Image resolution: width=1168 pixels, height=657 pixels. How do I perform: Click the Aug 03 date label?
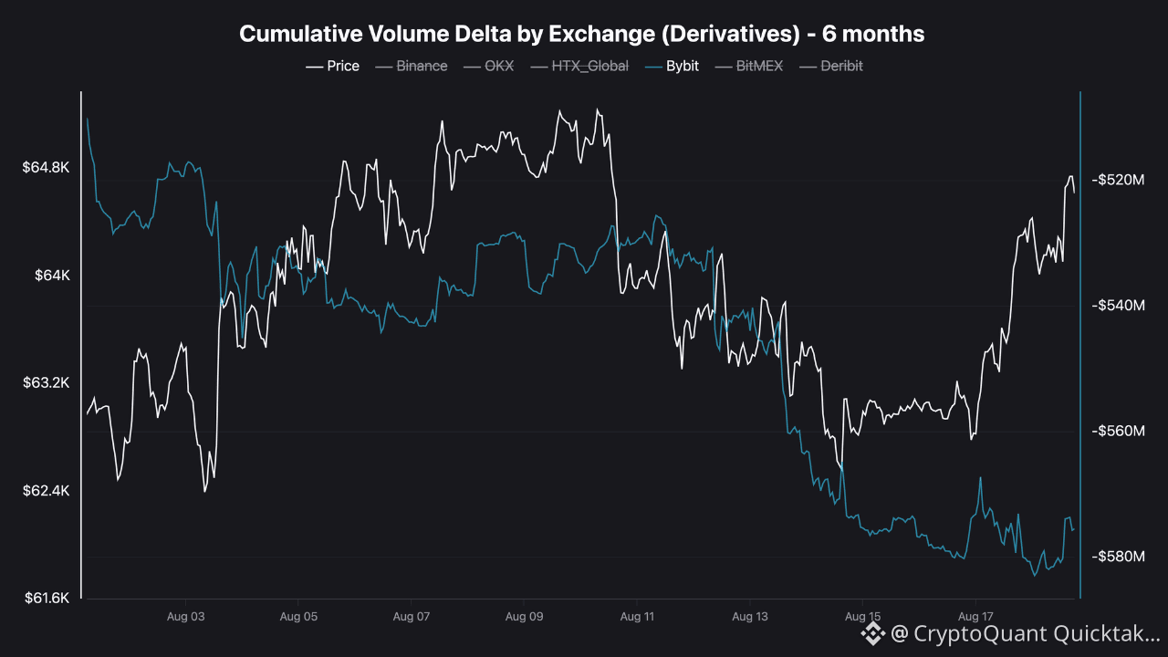click(x=185, y=617)
